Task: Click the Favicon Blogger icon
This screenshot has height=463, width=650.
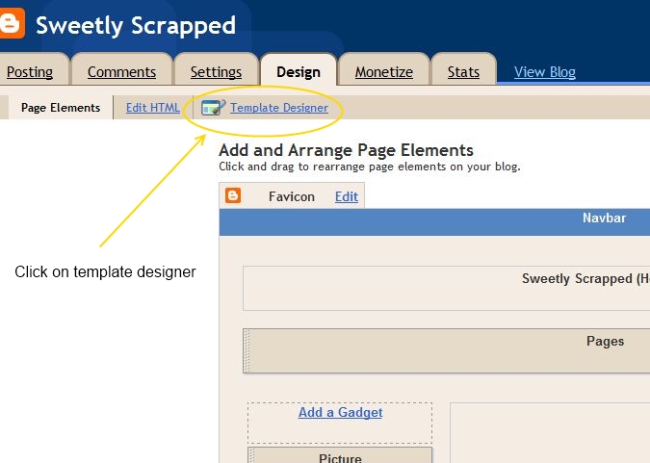Action: (x=233, y=195)
